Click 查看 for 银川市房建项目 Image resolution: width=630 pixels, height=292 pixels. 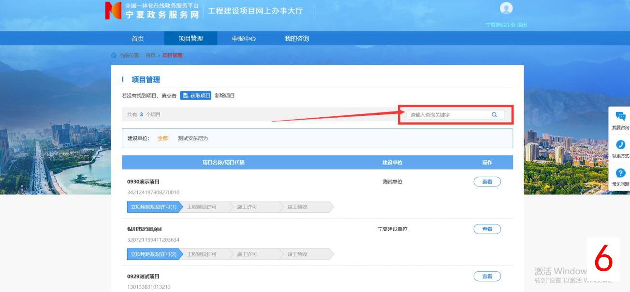[x=487, y=229]
